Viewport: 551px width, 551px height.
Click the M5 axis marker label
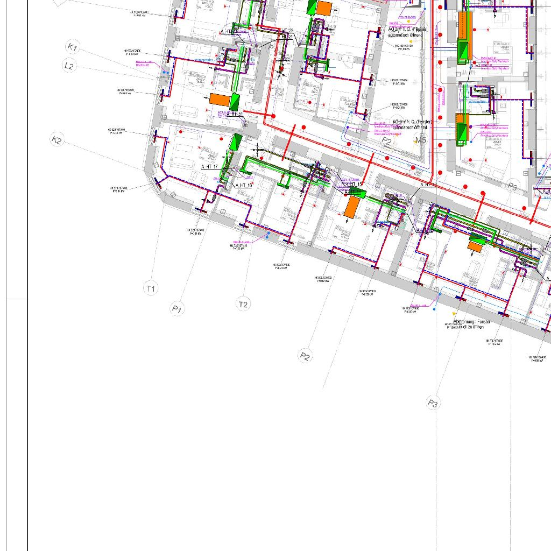[420, 140]
